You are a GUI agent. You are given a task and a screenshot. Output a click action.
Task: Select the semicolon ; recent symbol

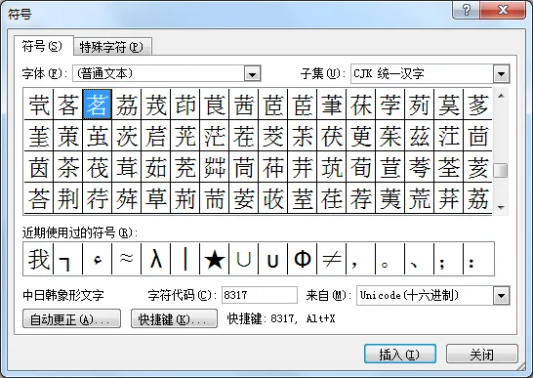tap(448, 259)
